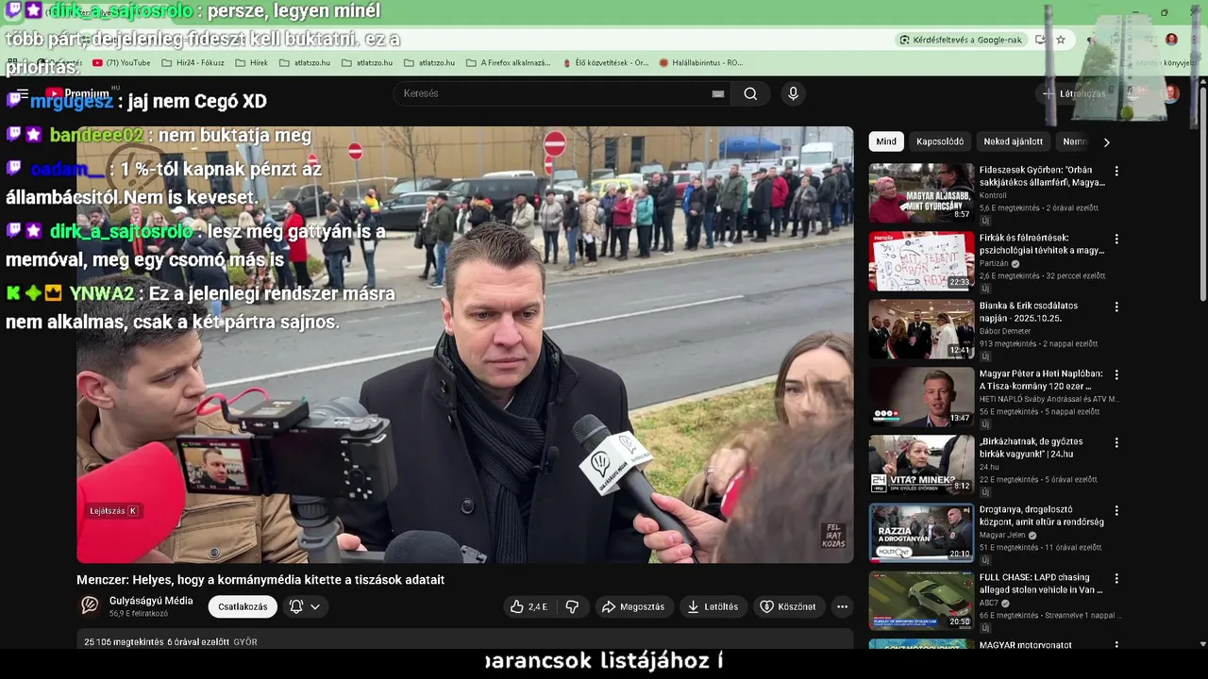
Task: Click the Gábor Demeter channel name
Action: (1006, 332)
